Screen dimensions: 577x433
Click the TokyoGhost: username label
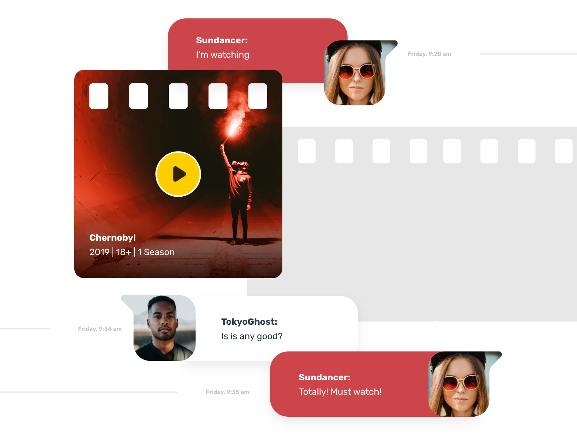coord(249,322)
